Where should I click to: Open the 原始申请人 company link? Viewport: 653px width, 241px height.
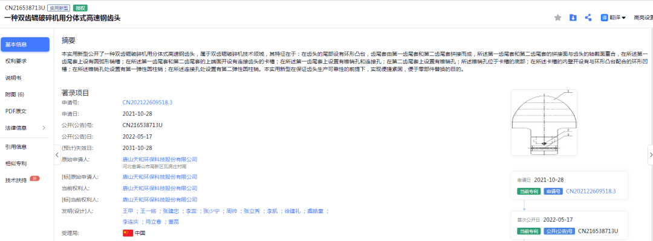click(x=160, y=159)
